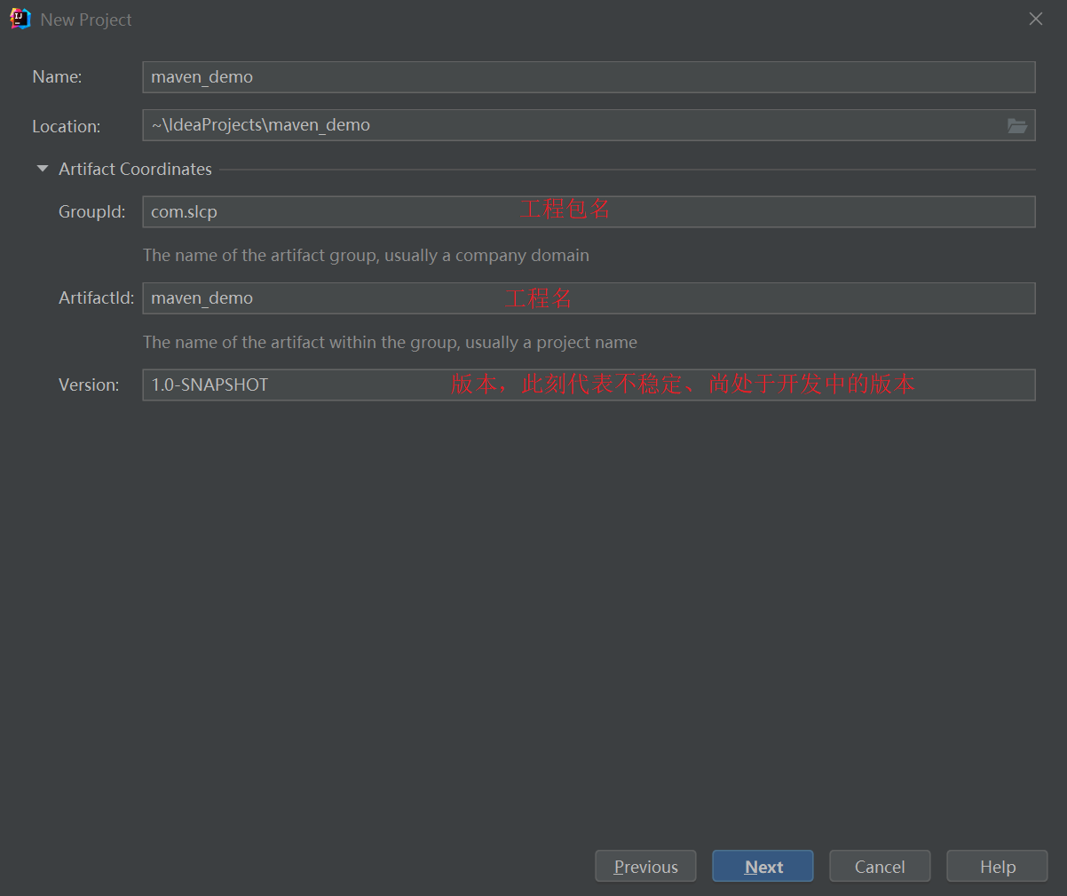Focus the GroupId field containing com.slcp
This screenshot has height=896, width=1067.
pyautogui.click(x=589, y=211)
